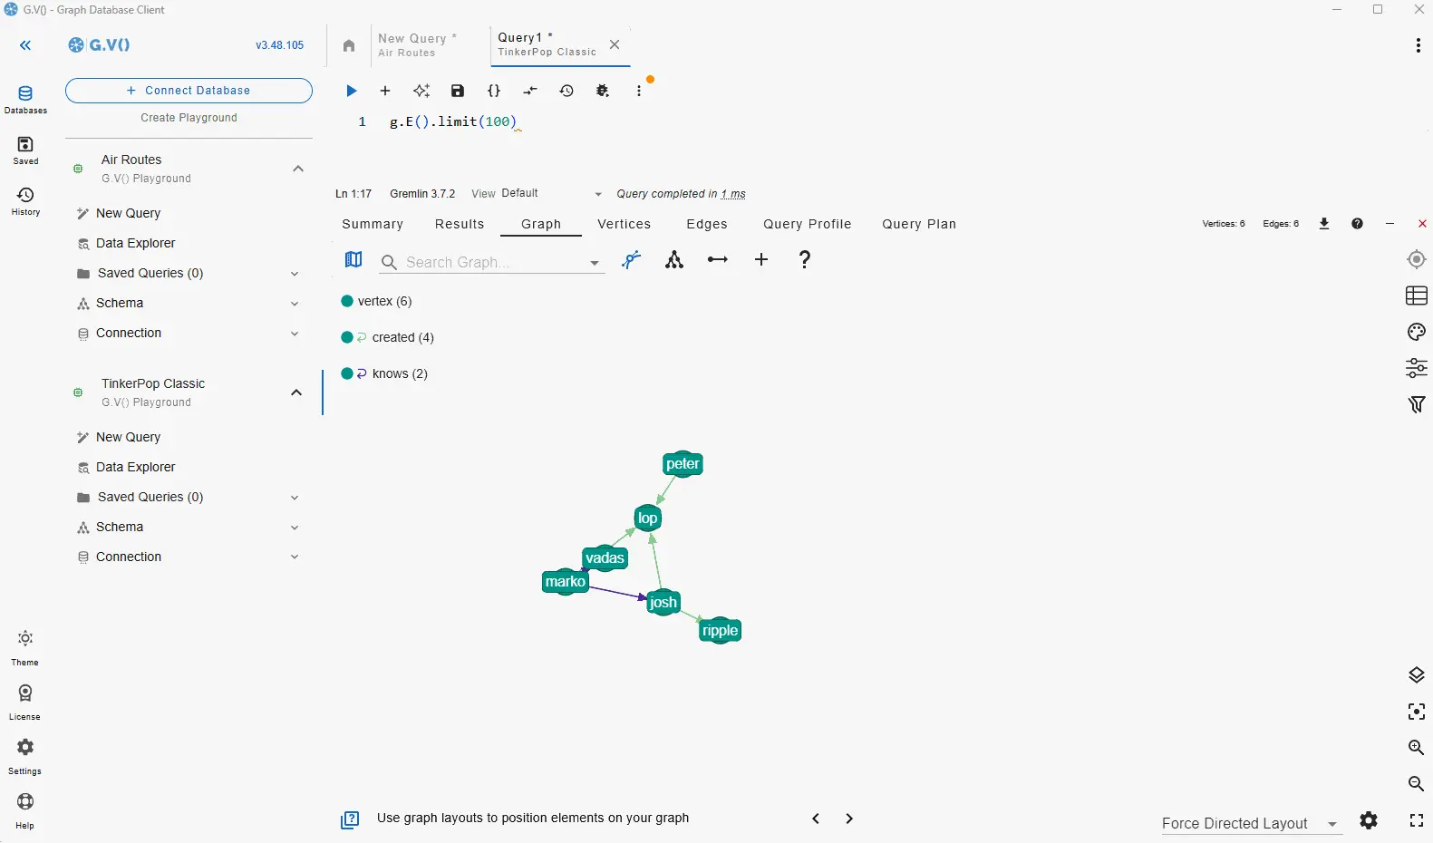Switch to the Summary tab
This screenshot has height=843, width=1433.
click(373, 224)
